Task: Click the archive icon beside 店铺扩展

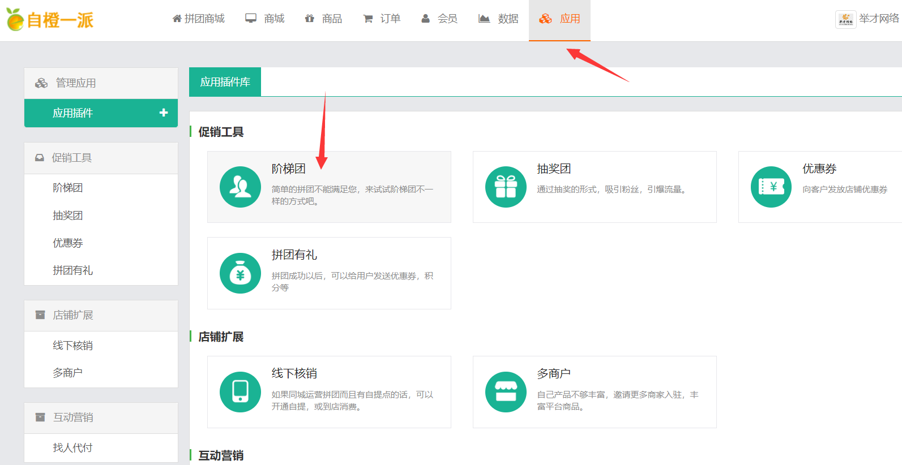Action: pos(40,315)
